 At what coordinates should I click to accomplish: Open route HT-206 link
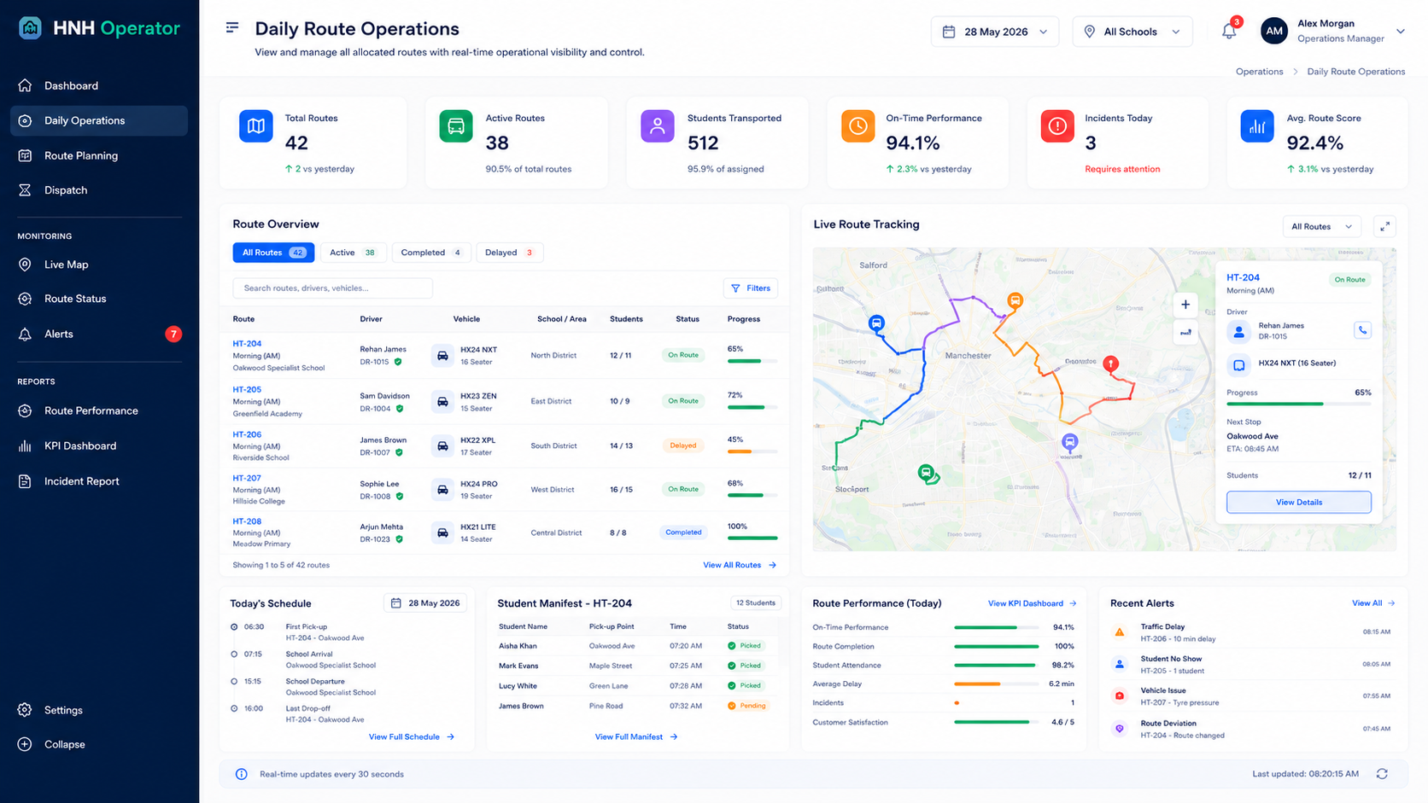click(247, 434)
